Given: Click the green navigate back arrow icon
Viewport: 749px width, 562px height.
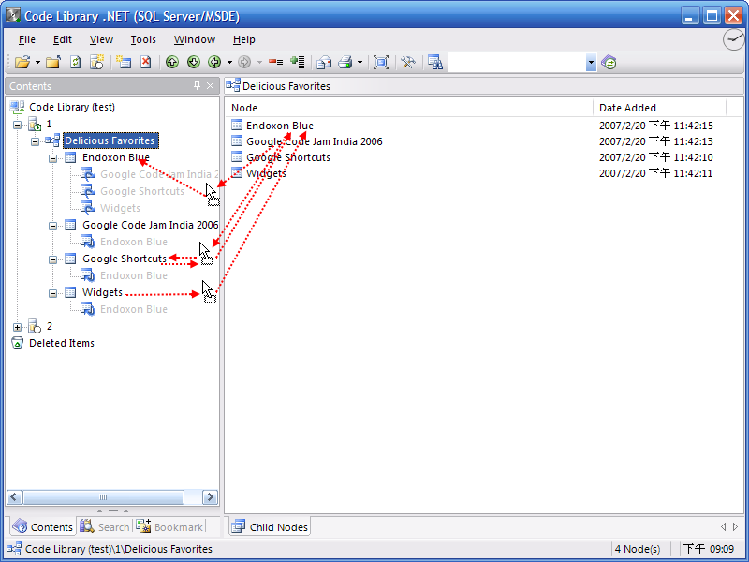Looking at the screenshot, I should point(214,62).
